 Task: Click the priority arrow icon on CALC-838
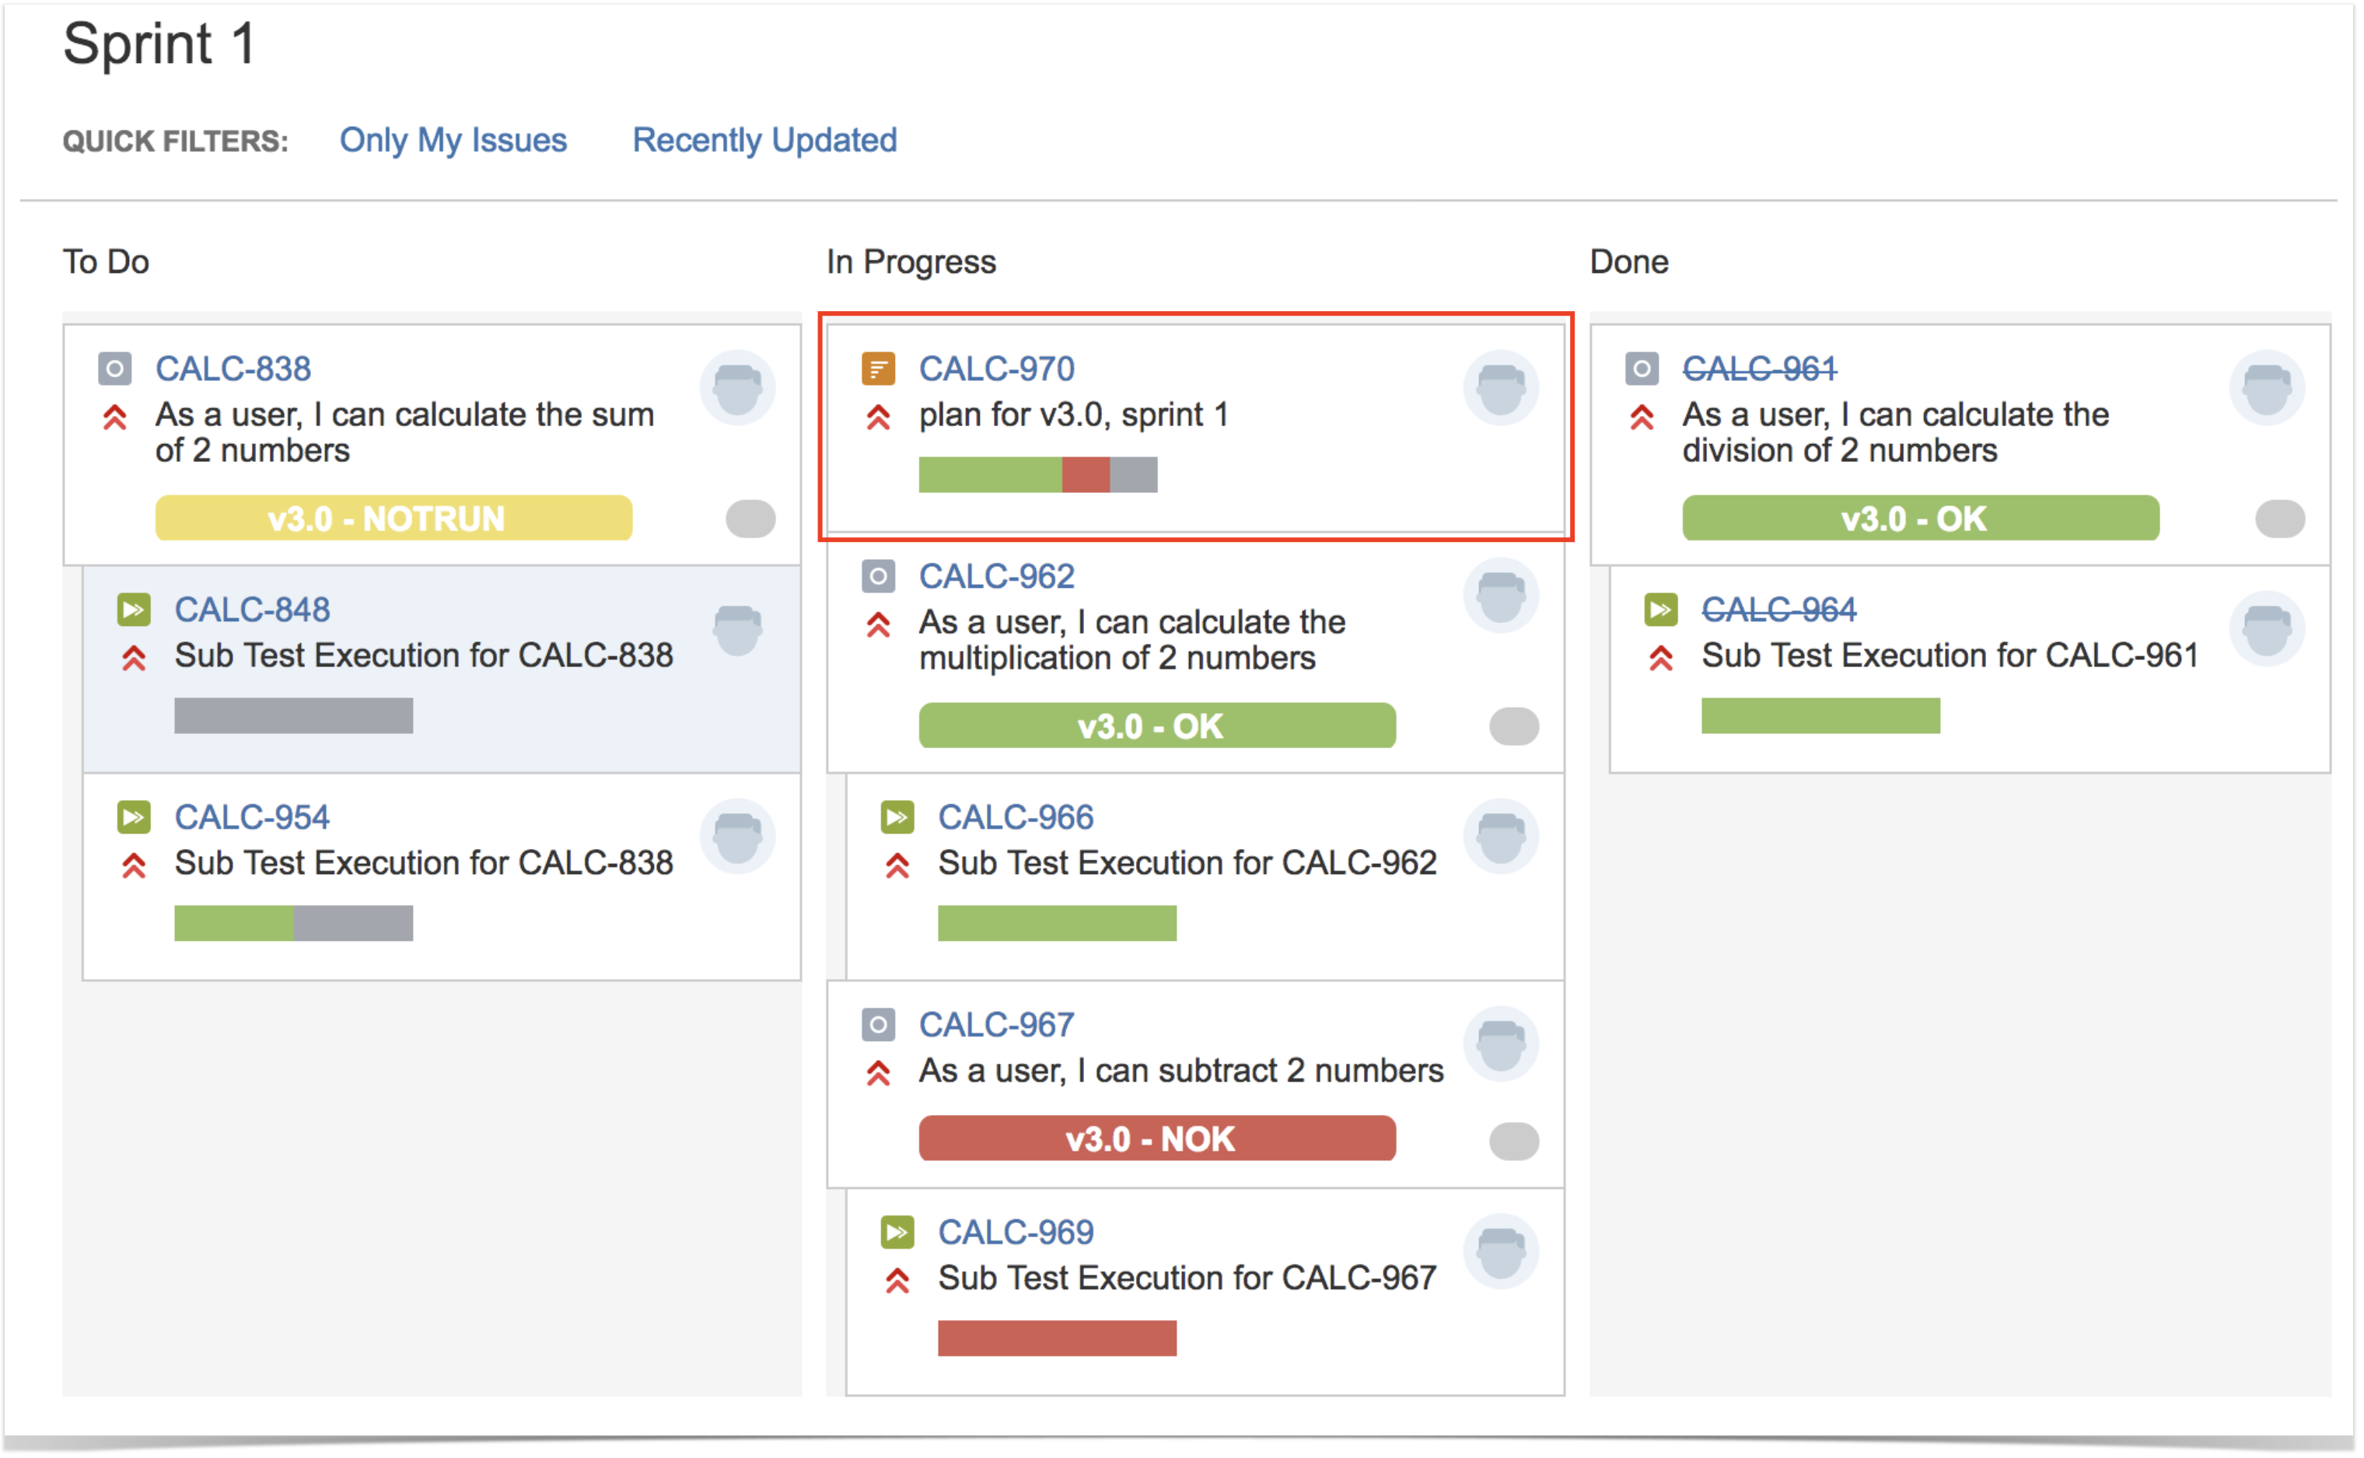click(x=115, y=418)
